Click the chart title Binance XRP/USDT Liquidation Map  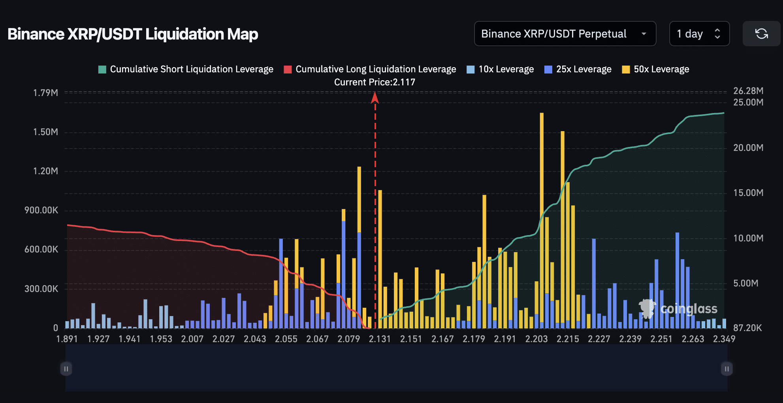point(133,34)
